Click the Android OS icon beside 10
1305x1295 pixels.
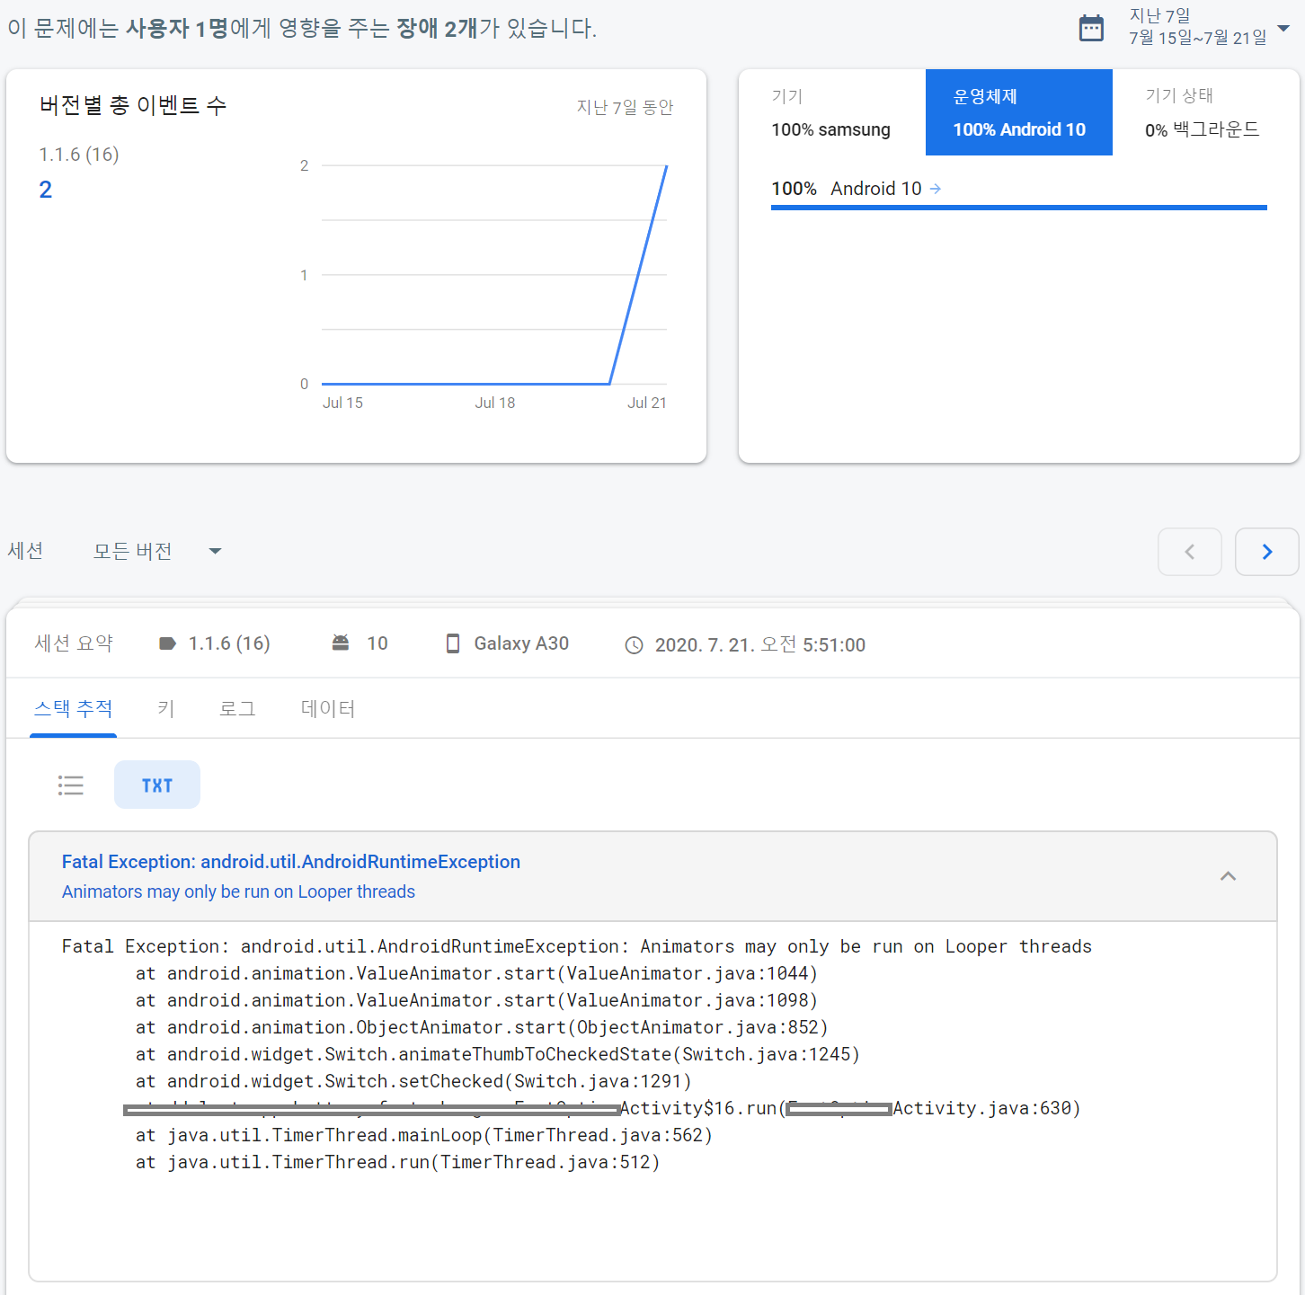[341, 643]
